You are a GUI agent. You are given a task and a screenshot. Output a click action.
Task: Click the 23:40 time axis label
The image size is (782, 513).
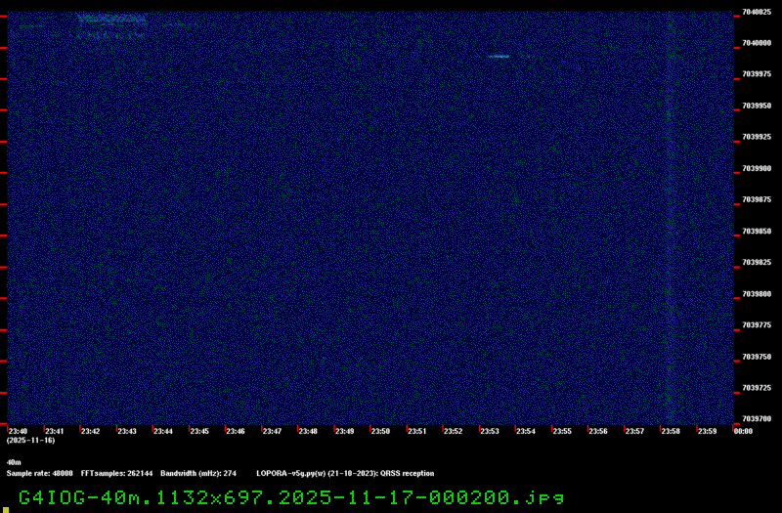[18, 431]
